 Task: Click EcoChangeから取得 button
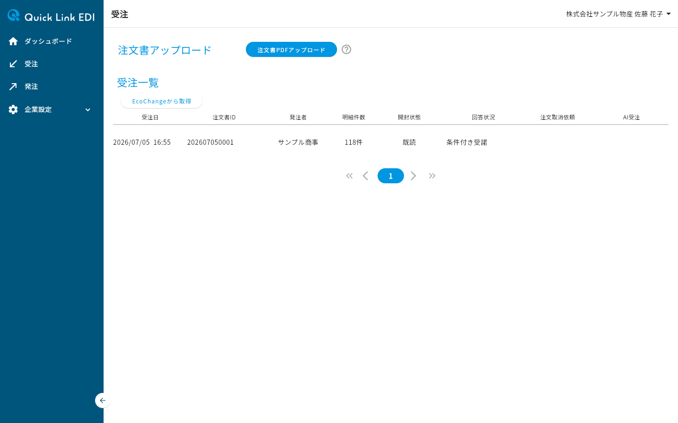click(x=161, y=101)
